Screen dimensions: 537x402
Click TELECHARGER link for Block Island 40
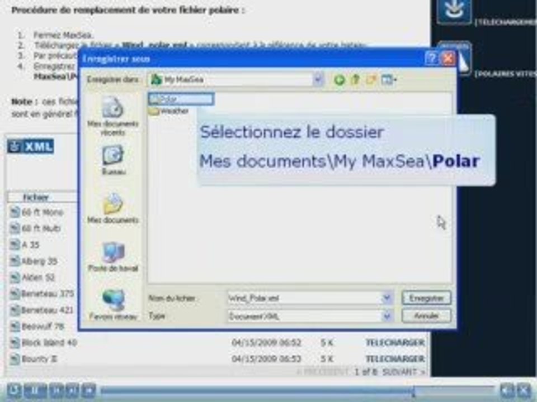pos(395,342)
